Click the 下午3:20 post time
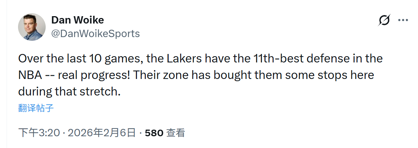The height and width of the screenshot is (148, 418). click(39, 133)
